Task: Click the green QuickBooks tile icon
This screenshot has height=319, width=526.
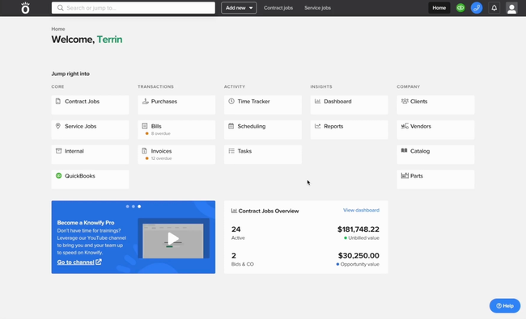Action: tap(58, 175)
